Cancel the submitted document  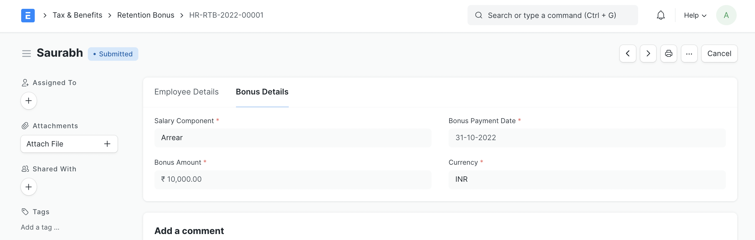pyautogui.click(x=719, y=54)
